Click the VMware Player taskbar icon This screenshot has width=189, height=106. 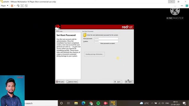[113, 103]
